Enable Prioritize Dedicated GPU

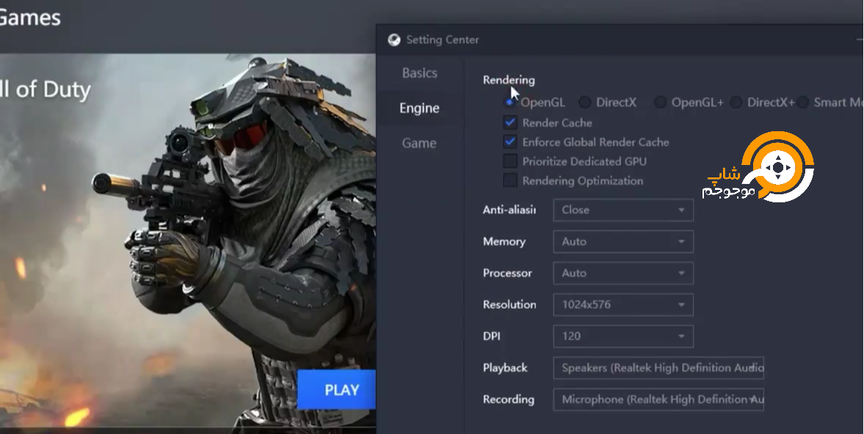click(510, 161)
